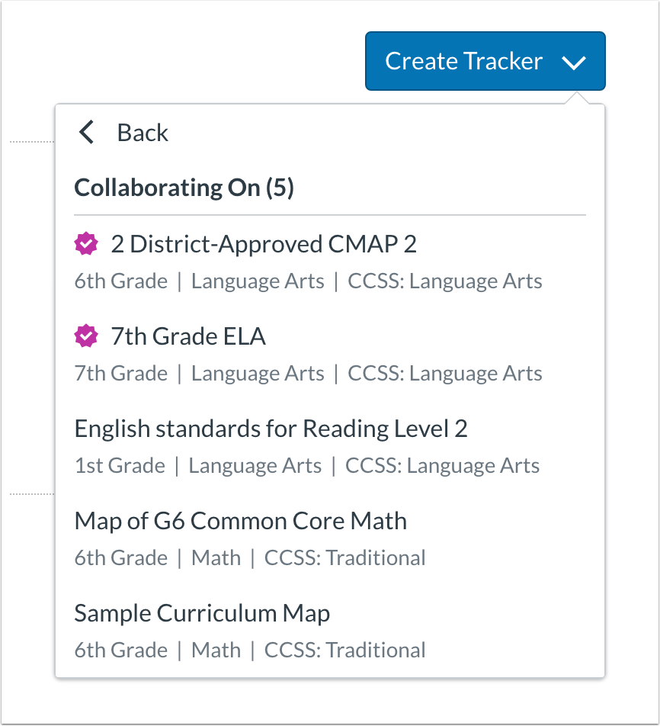
Task: Click the Collaborating On (5) heading
Action: pyautogui.click(x=184, y=188)
